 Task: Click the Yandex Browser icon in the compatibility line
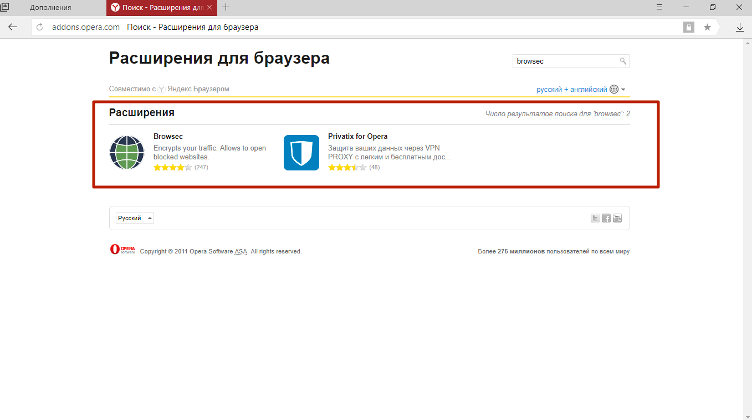(x=162, y=89)
